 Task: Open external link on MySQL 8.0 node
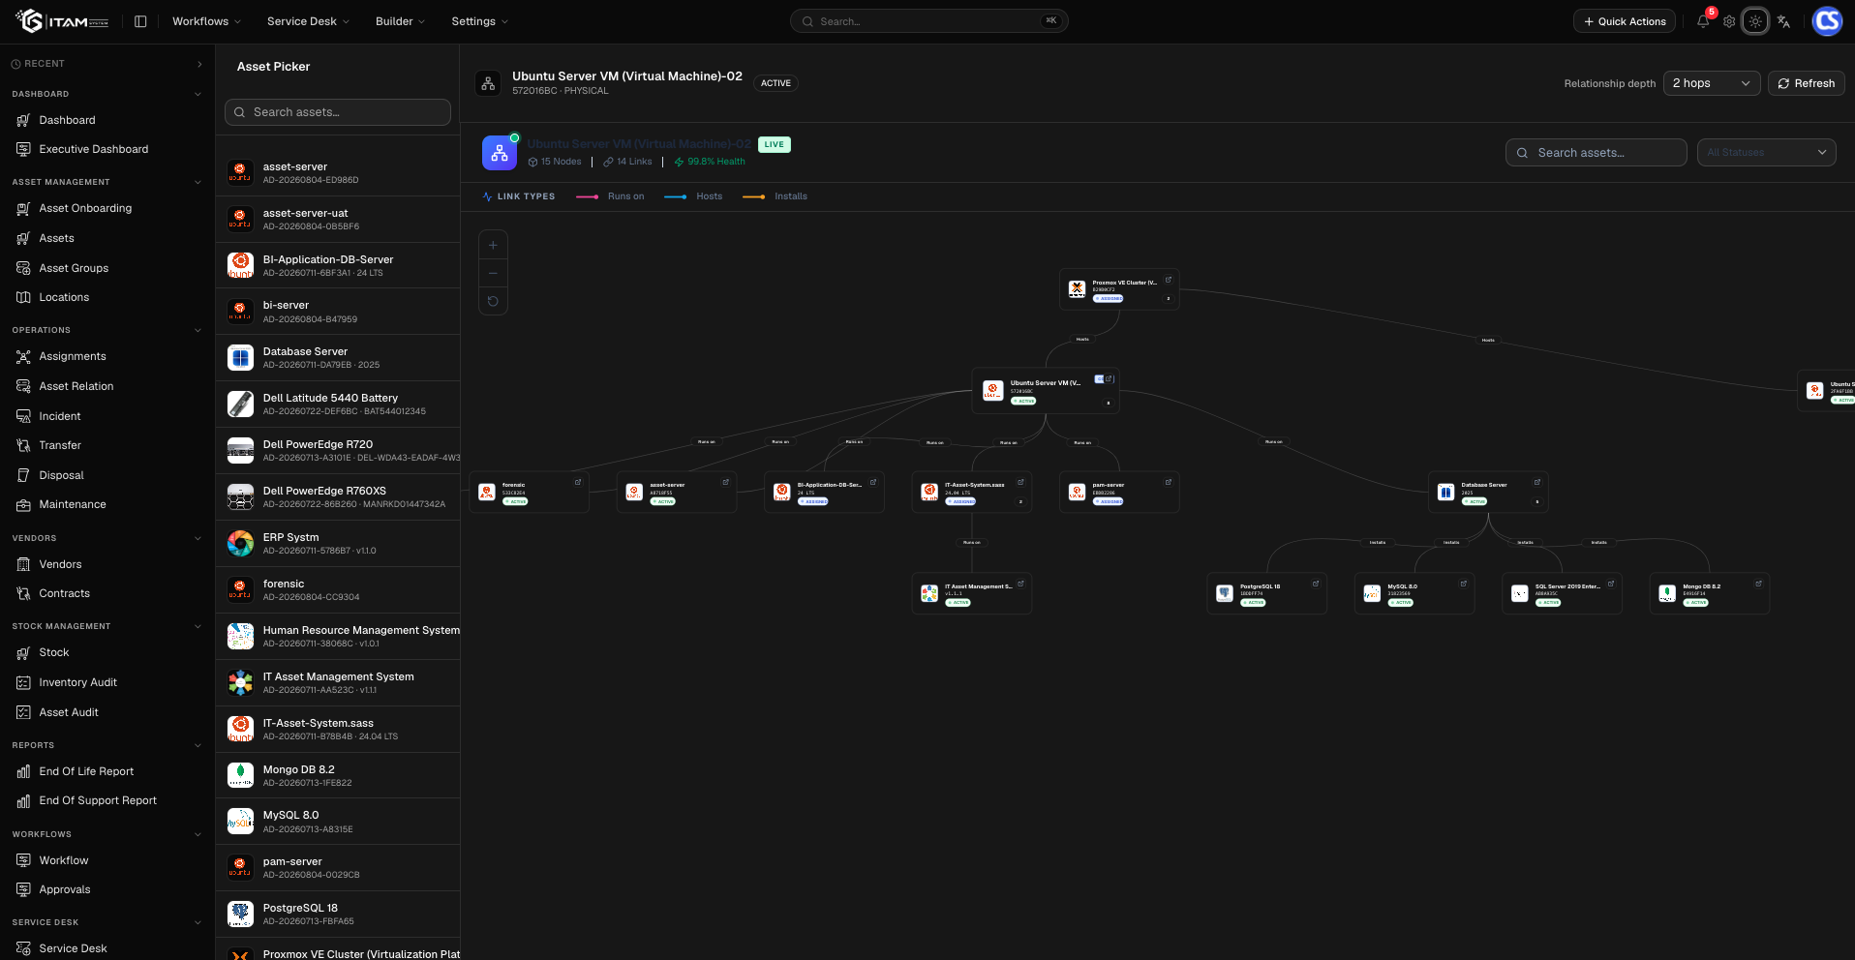pyautogui.click(x=1463, y=584)
